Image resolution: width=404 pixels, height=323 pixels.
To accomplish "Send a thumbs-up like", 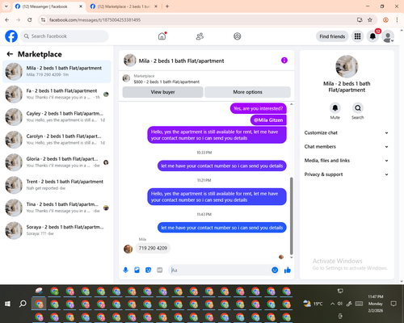I will (288, 270).
